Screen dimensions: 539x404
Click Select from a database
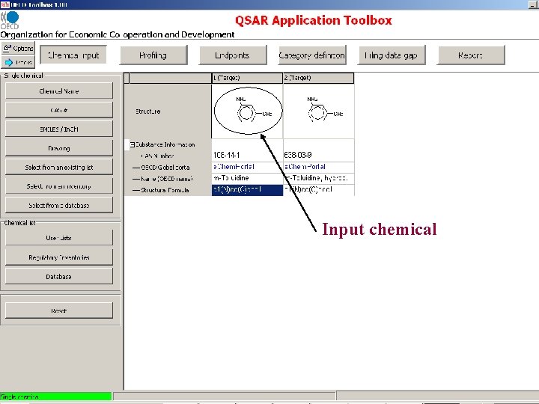[59, 206]
